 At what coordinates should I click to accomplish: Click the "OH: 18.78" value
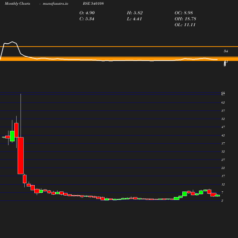(185, 19)
